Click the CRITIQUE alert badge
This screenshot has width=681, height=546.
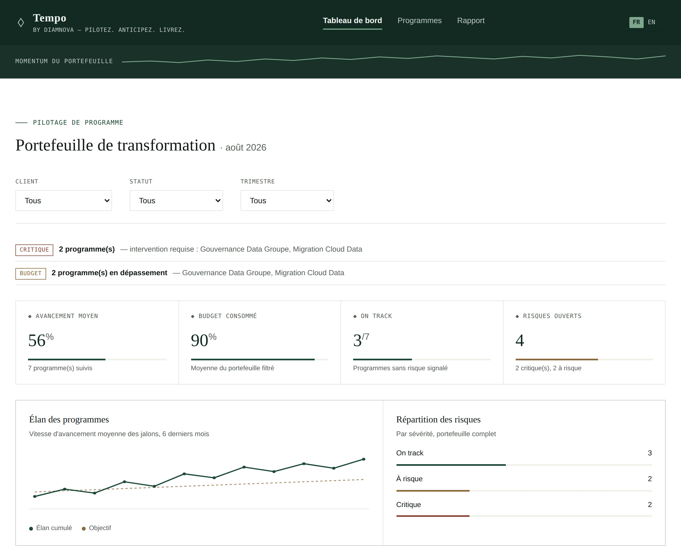pyautogui.click(x=34, y=250)
